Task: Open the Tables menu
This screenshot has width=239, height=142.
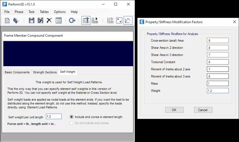Action: pos(44,12)
